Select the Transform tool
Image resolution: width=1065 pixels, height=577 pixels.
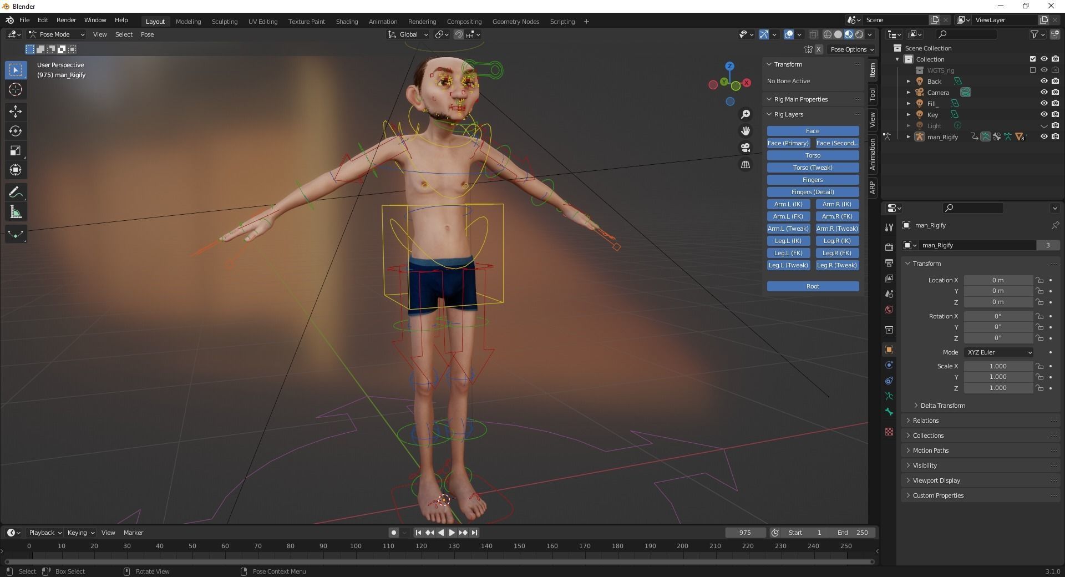pos(16,170)
